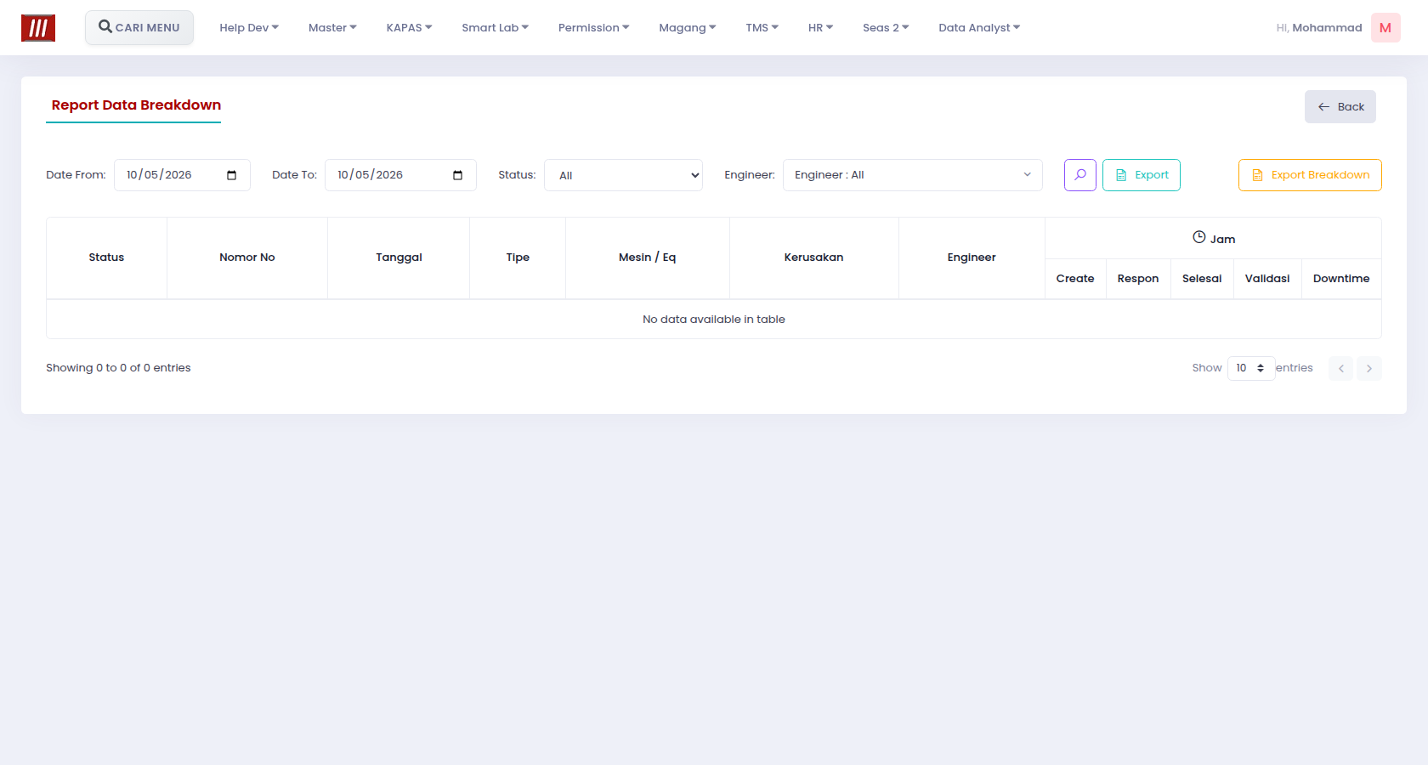The width and height of the screenshot is (1428, 765).
Task: Expand the Engineer : All selector
Action: point(912,175)
